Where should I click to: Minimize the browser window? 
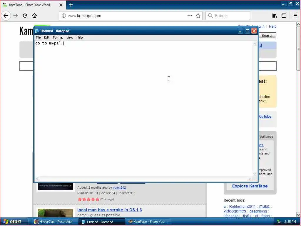(283, 4)
